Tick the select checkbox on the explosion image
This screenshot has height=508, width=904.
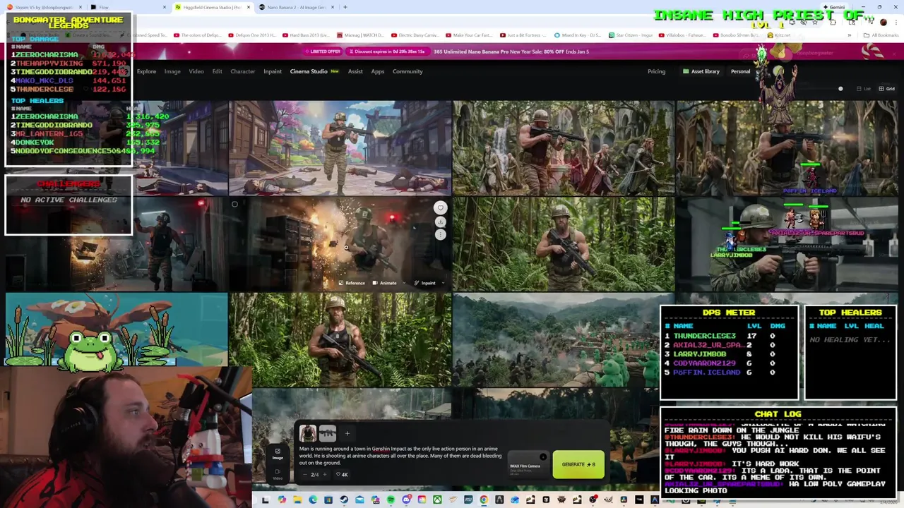(234, 205)
